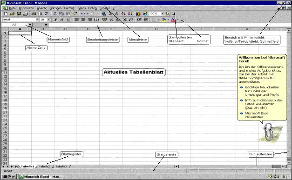Toggle italic formatting (K button)

[62, 20]
